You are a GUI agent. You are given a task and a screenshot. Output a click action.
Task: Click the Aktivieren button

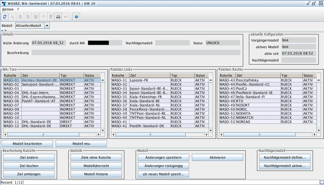click(x=218, y=158)
